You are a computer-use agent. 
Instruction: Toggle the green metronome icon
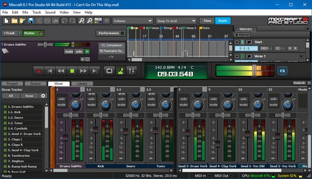pos(120,71)
